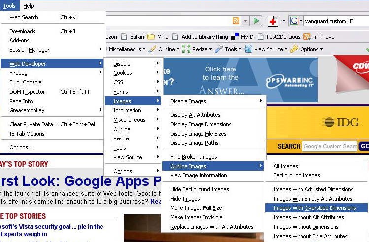Choose Display Image Dimensions
369x242 pixels.
213,124
